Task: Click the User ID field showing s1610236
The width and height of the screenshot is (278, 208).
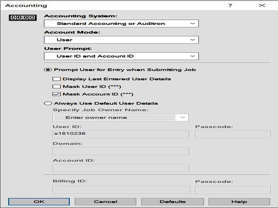Action: click(121, 134)
